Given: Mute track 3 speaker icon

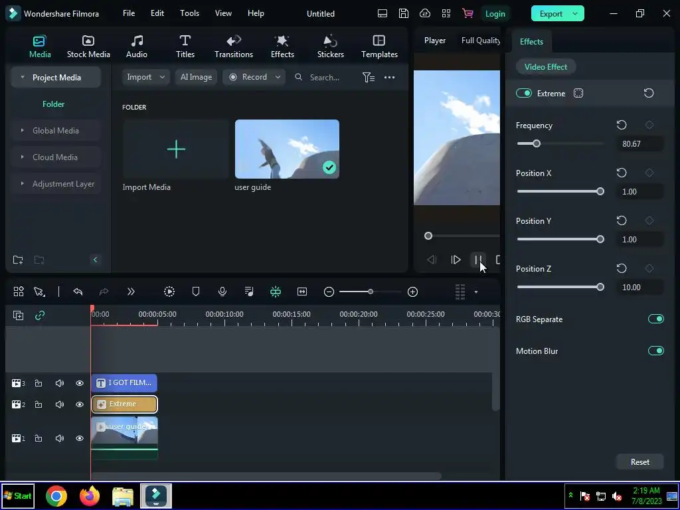Looking at the screenshot, I should point(59,383).
